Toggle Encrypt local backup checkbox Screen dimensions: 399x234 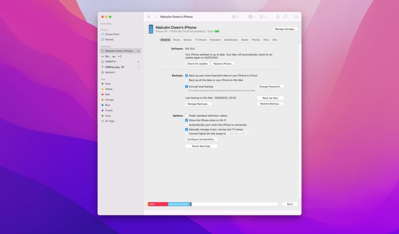point(187,86)
